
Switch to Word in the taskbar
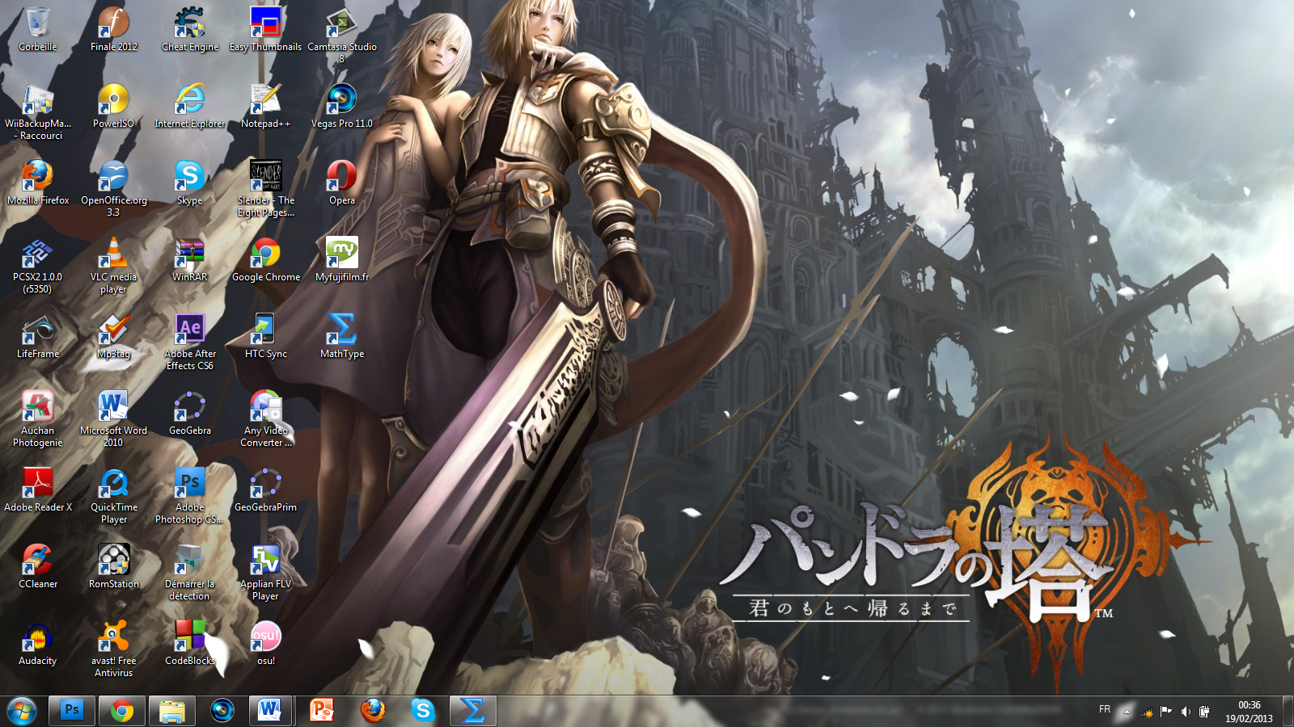269,711
